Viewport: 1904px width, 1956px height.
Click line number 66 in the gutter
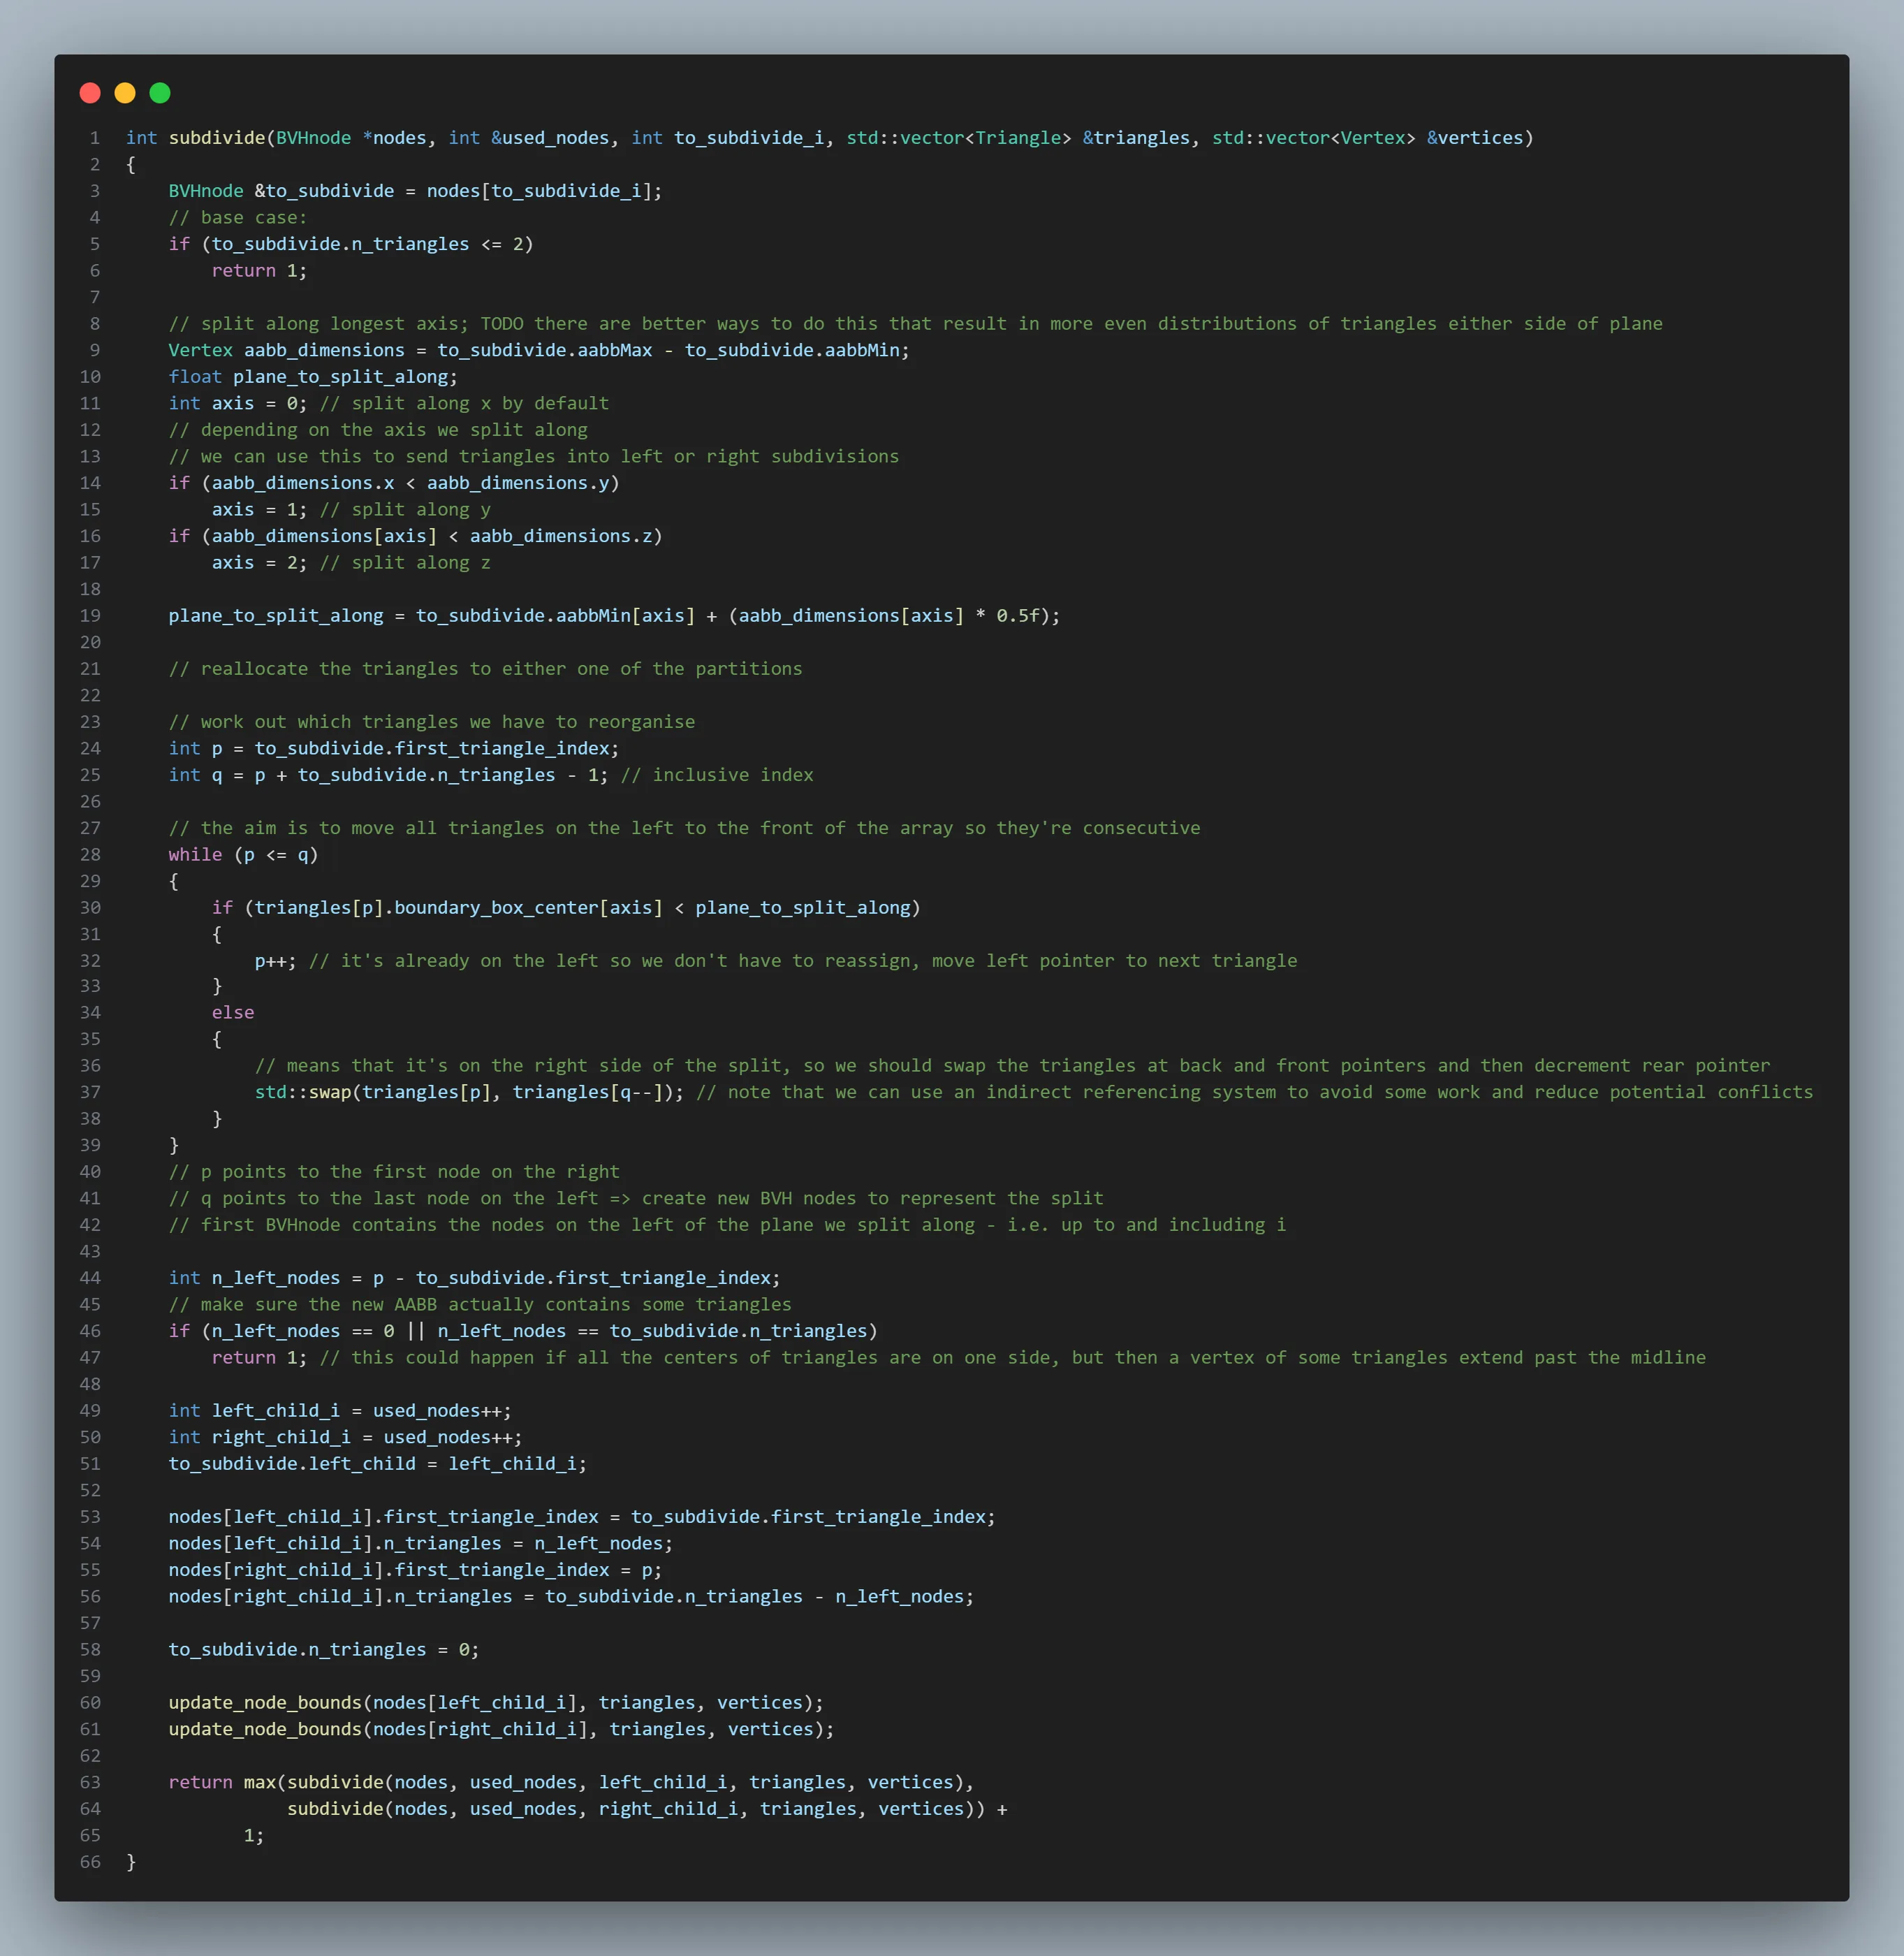click(90, 1862)
